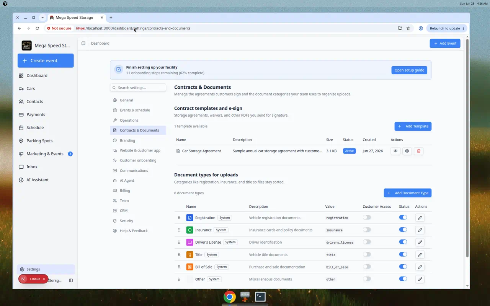This screenshot has width=490, height=306.
Task: Disable Status toggle for Title
Action: (403, 254)
